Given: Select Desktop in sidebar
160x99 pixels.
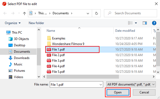Looking at the screenshot, I should pyautogui.click(x=19, y=45).
